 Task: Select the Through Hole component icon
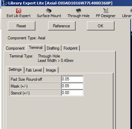click(x=78, y=11)
